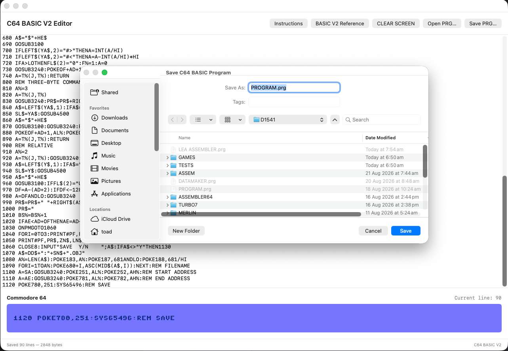Open the list view options dropdown
This screenshot has width=508, height=351.
(x=203, y=120)
